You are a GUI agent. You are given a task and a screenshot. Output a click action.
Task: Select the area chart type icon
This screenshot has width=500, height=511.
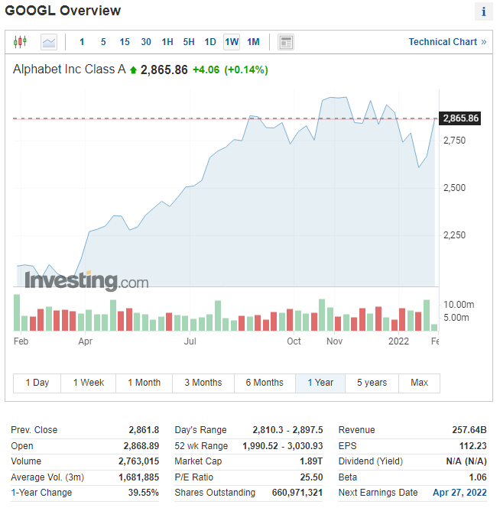coord(49,42)
